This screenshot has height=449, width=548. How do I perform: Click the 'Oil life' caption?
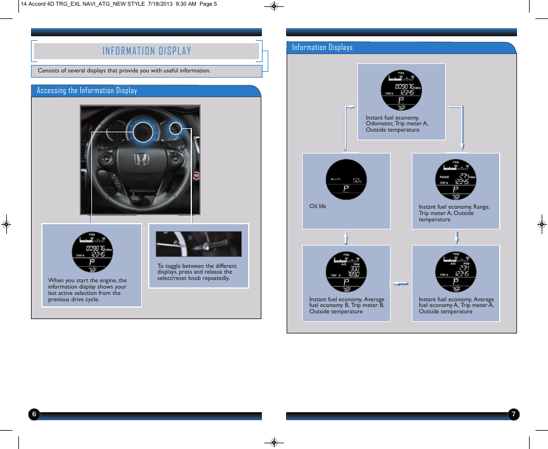coord(317,206)
